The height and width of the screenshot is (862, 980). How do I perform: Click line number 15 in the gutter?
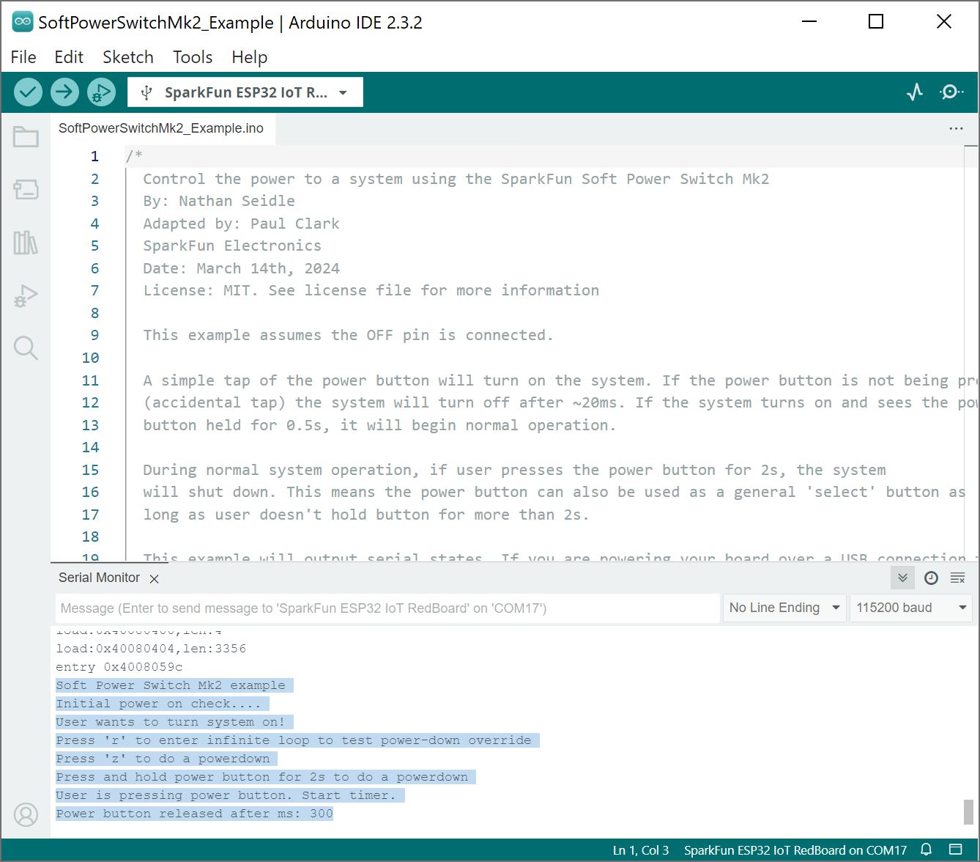point(90,470)
